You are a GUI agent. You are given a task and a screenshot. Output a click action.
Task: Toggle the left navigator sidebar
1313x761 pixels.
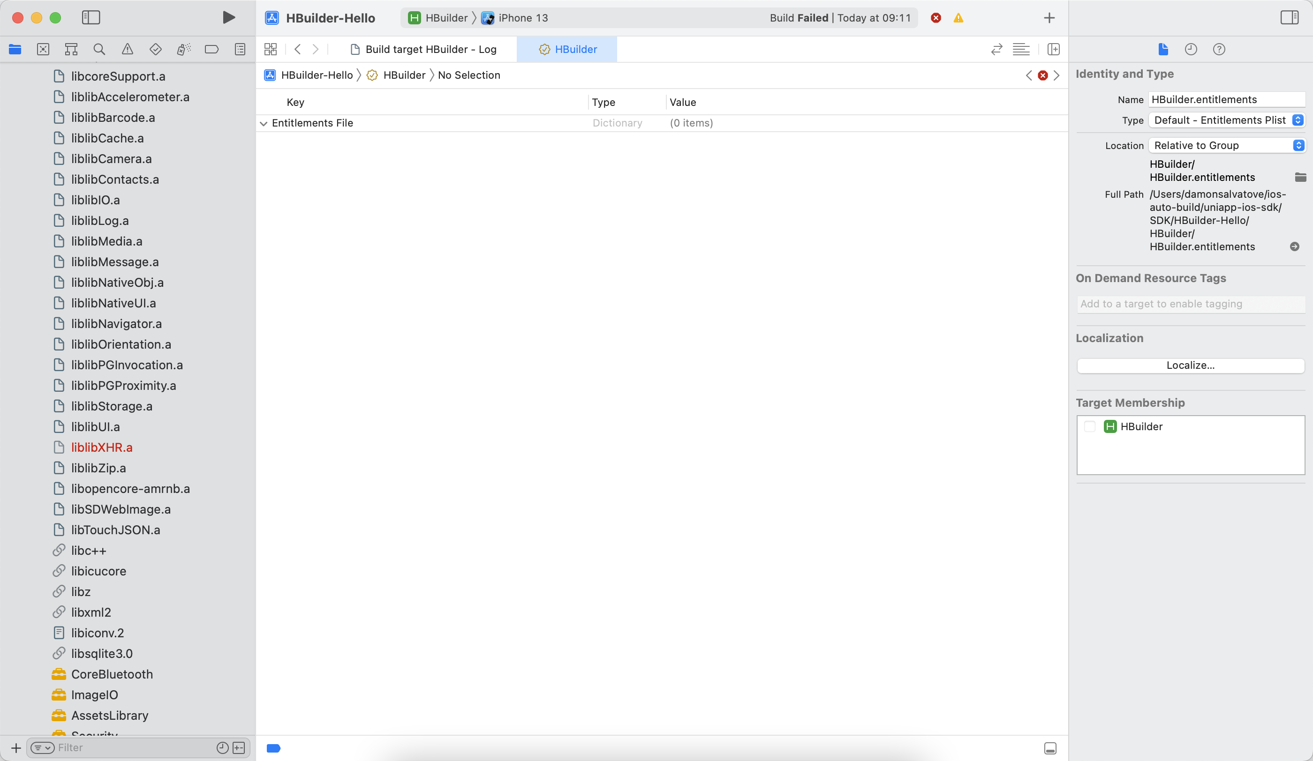click(x=91, y=18)
